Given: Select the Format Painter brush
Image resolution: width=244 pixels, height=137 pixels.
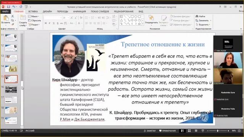Looking at the screenshot, I should (13, 24).
